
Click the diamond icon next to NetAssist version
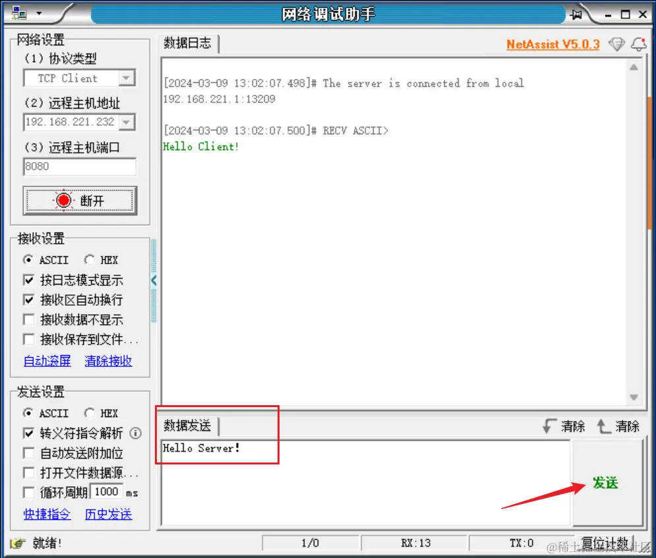tap(616, 44)
